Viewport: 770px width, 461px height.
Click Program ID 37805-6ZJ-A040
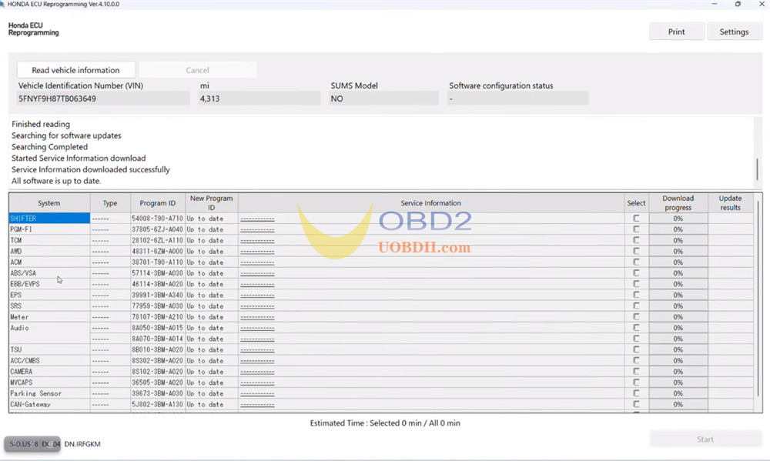pos(157,229)
